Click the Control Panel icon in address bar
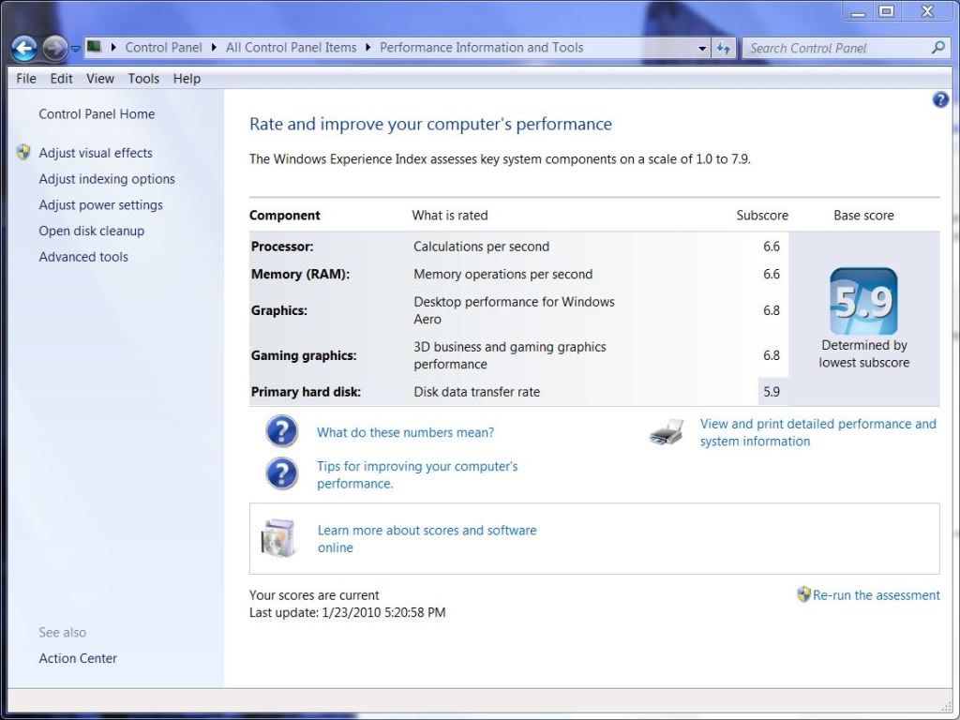 pos(94,47)
